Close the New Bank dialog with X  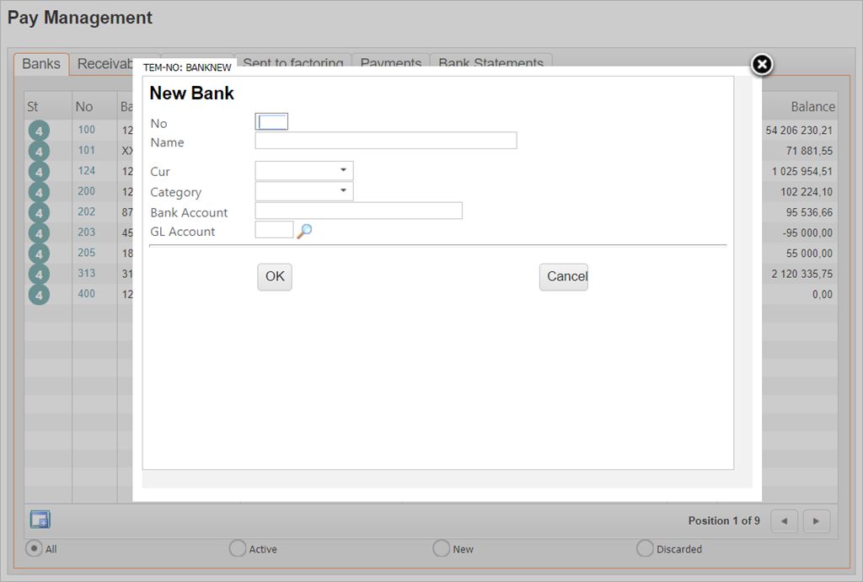click(761, 65)
